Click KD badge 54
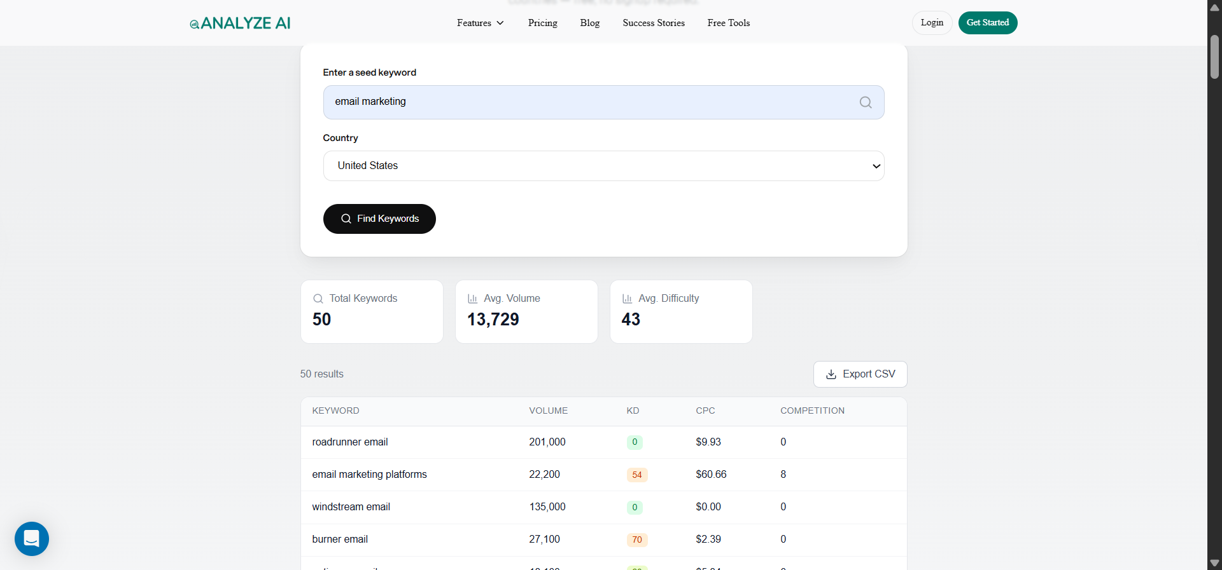1222x570 pixels. [637, 475]
